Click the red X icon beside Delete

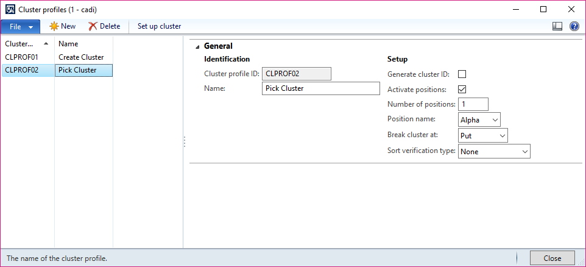[93, 26]
